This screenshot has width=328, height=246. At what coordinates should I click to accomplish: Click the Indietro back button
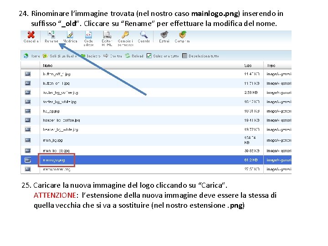(90, 56)
